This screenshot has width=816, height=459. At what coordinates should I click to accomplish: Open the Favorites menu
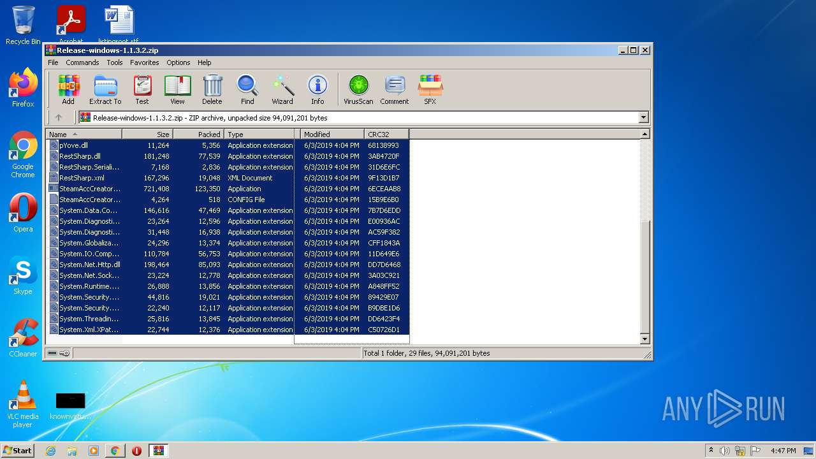(x=145, y=62)
